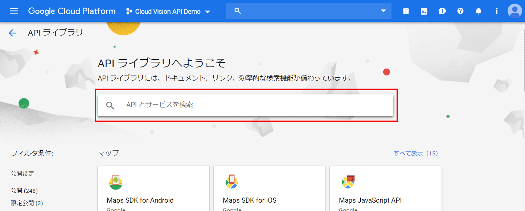The image size is (525, 211).
Task: Open the Google Cloud products grid icon
Action: point(406,11)
